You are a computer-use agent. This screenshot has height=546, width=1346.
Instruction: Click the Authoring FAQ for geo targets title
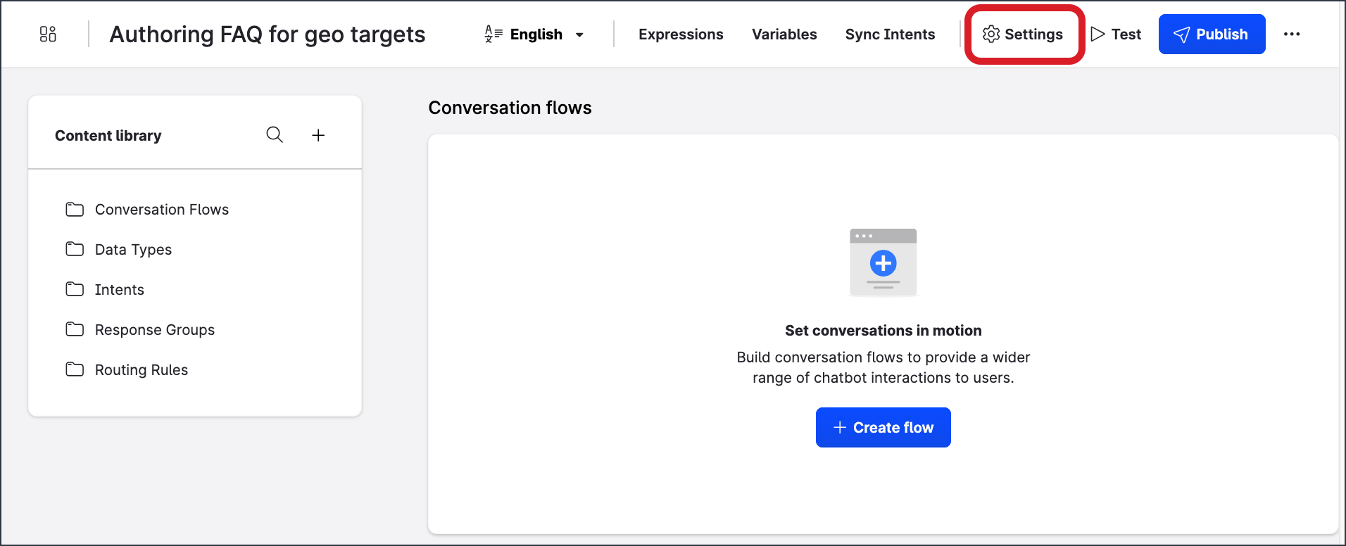267,34
